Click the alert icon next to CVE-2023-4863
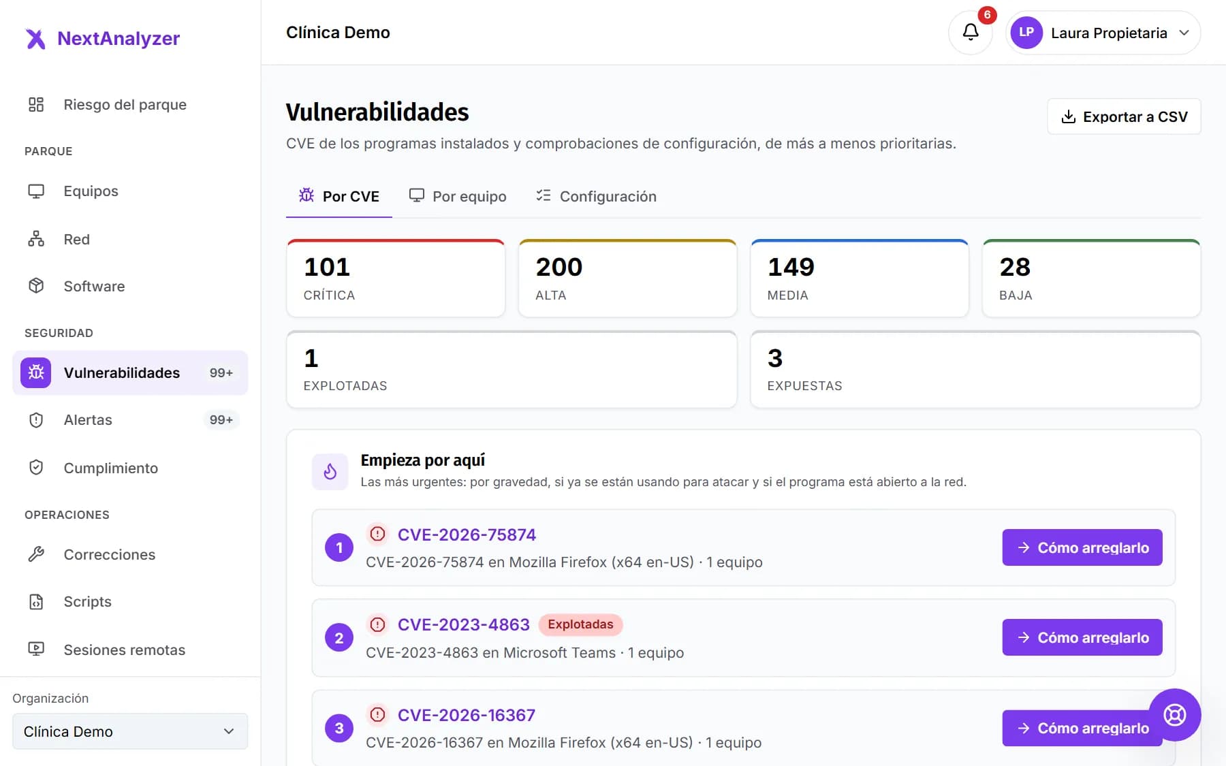 377,624
